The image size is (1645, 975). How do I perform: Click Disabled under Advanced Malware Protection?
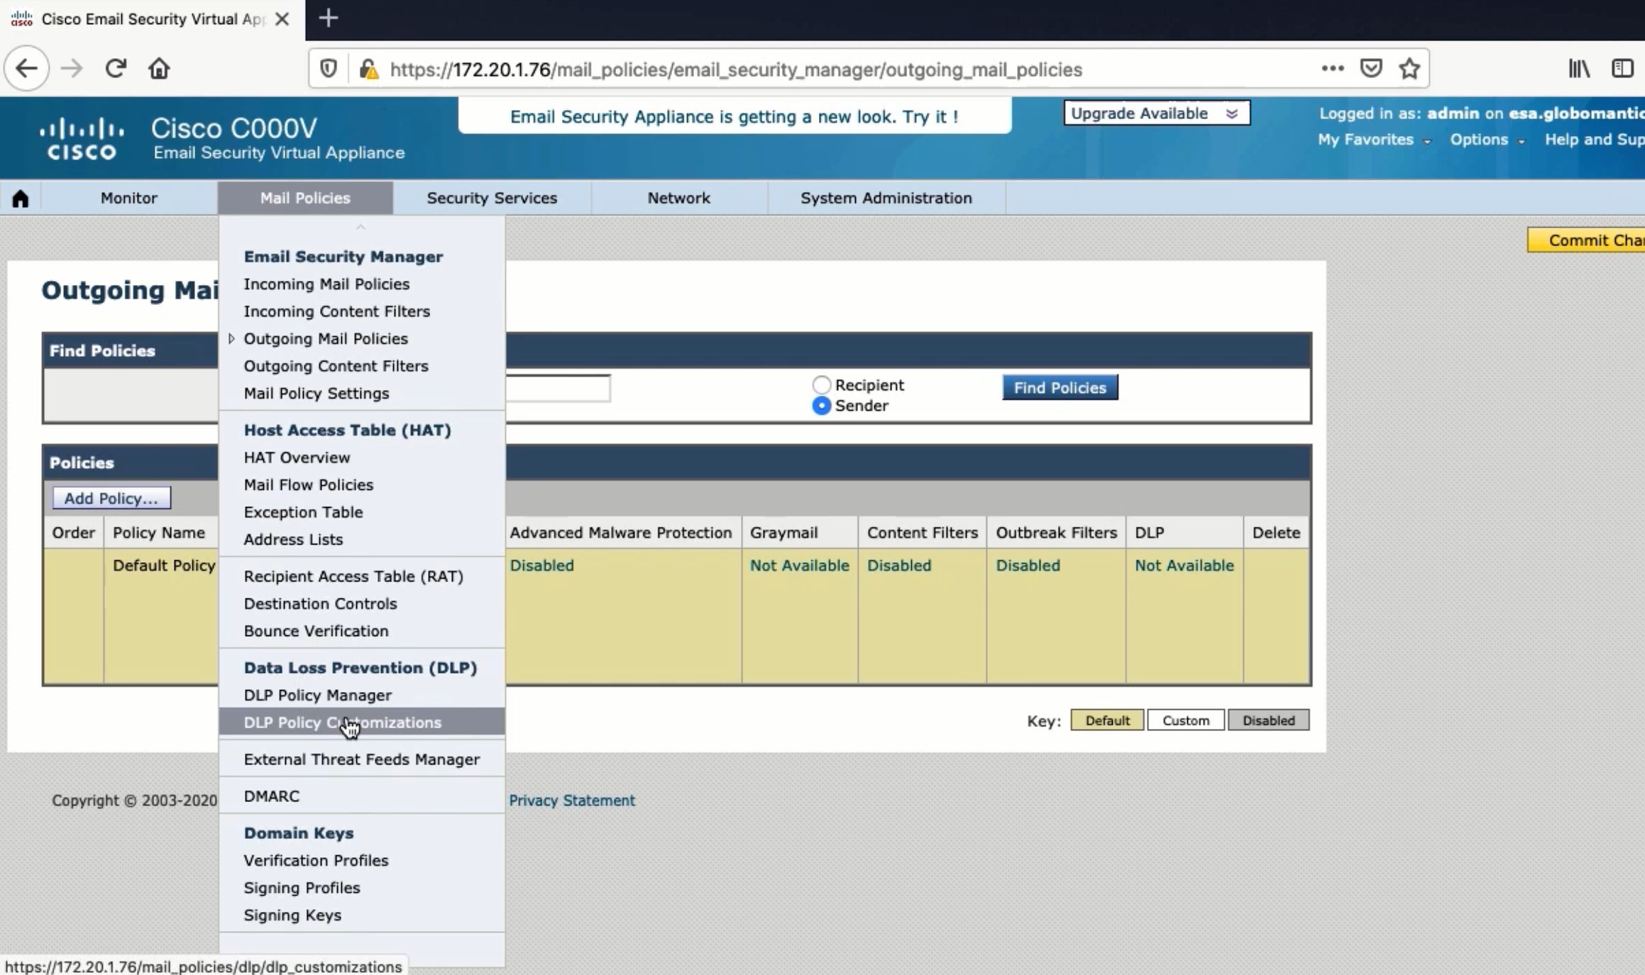541,566
